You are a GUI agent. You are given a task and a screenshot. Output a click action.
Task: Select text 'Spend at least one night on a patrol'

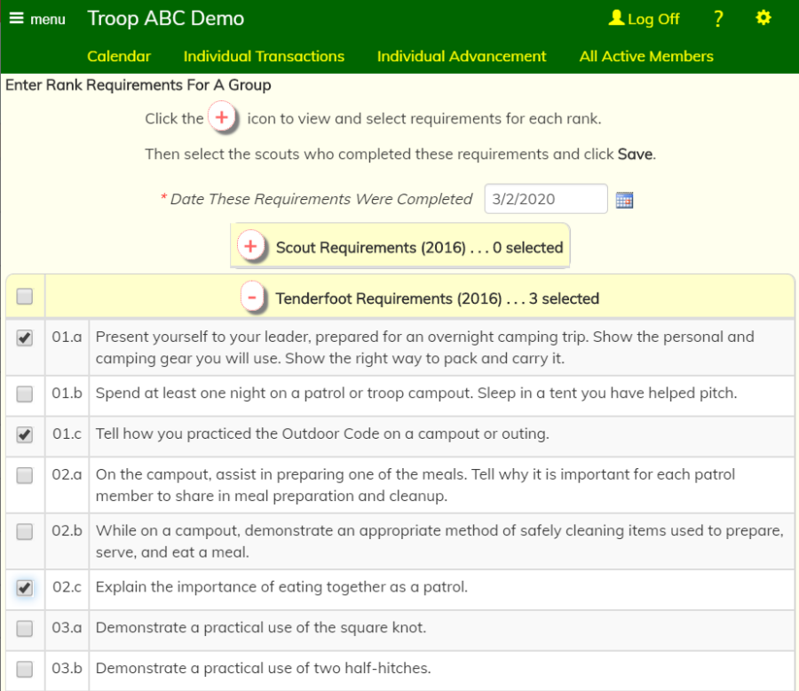(x=222, y=393)
